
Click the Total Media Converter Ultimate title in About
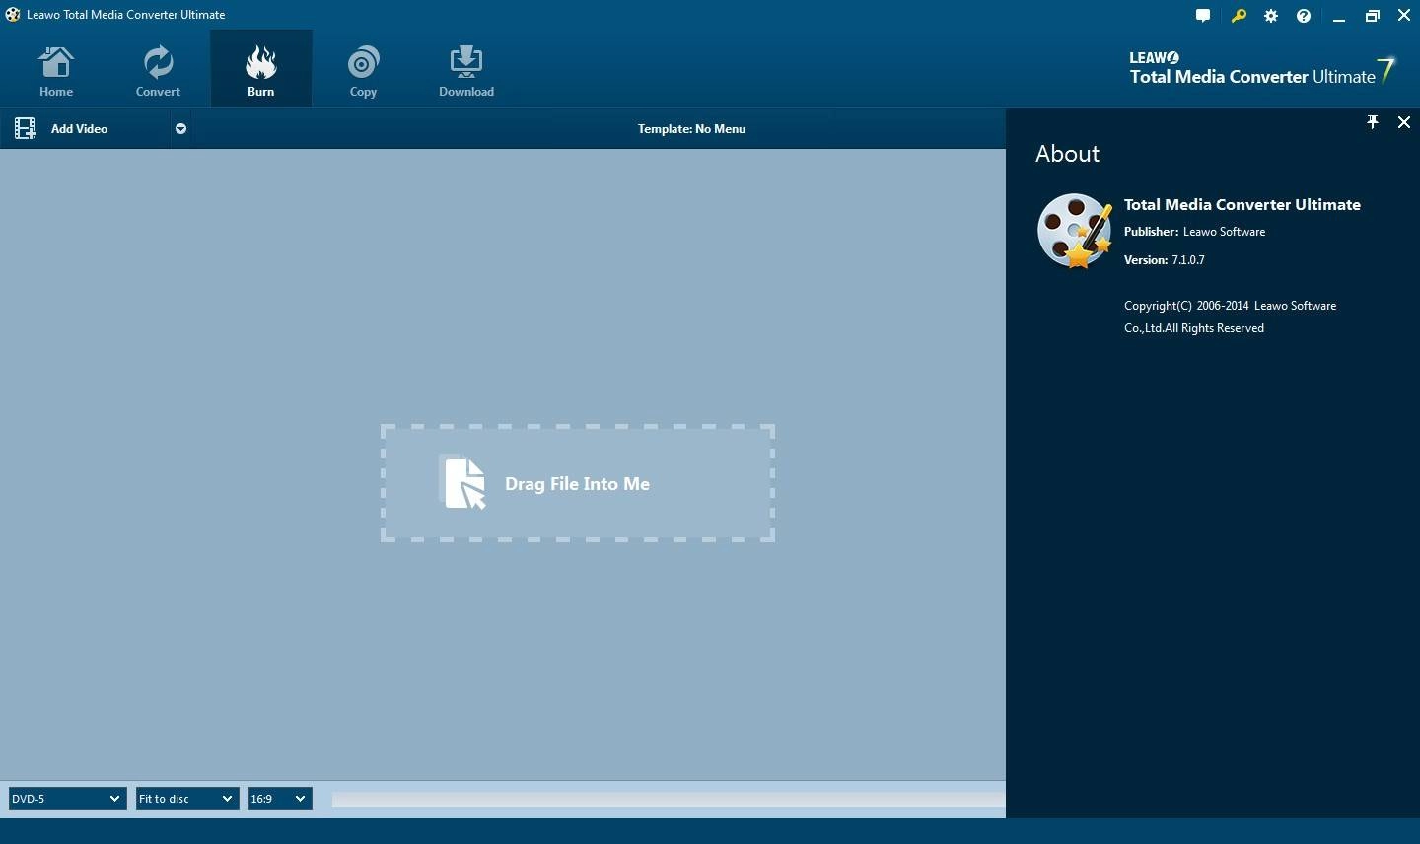pos(1242,204)
